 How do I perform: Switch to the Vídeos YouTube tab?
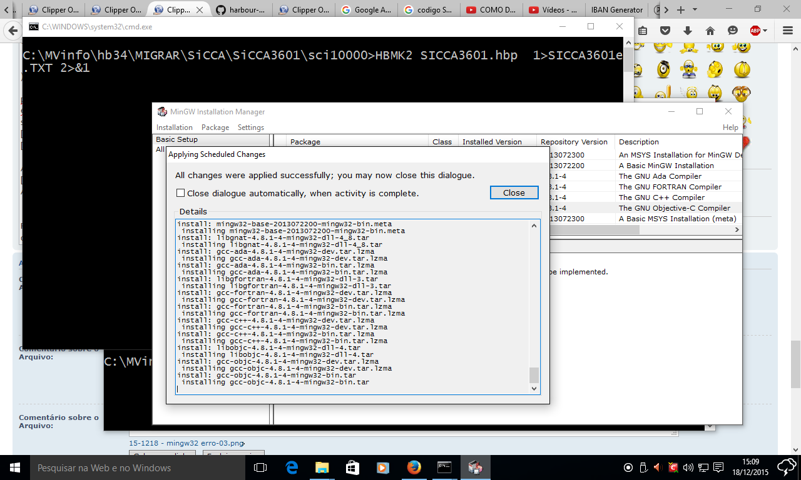(554, 10)
